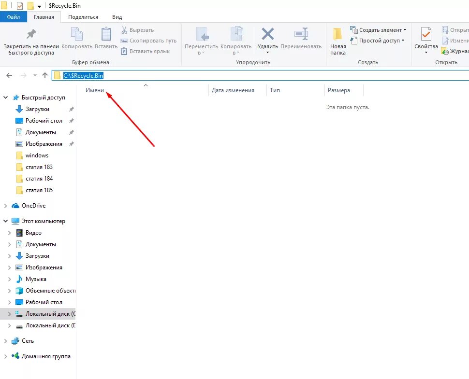Screen dimensions: 469x379
Task: Open the статия 183 folder
Action: tap(39, 167)
